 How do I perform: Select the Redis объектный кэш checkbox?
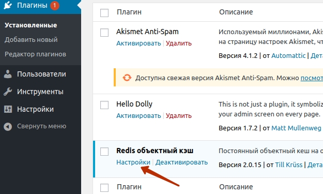pyautogui.click(x=104, y=152)
